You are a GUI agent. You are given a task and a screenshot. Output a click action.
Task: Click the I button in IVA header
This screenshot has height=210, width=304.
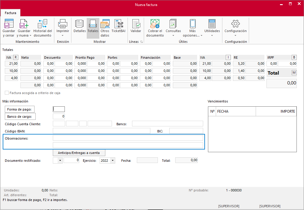pos(228,57)
